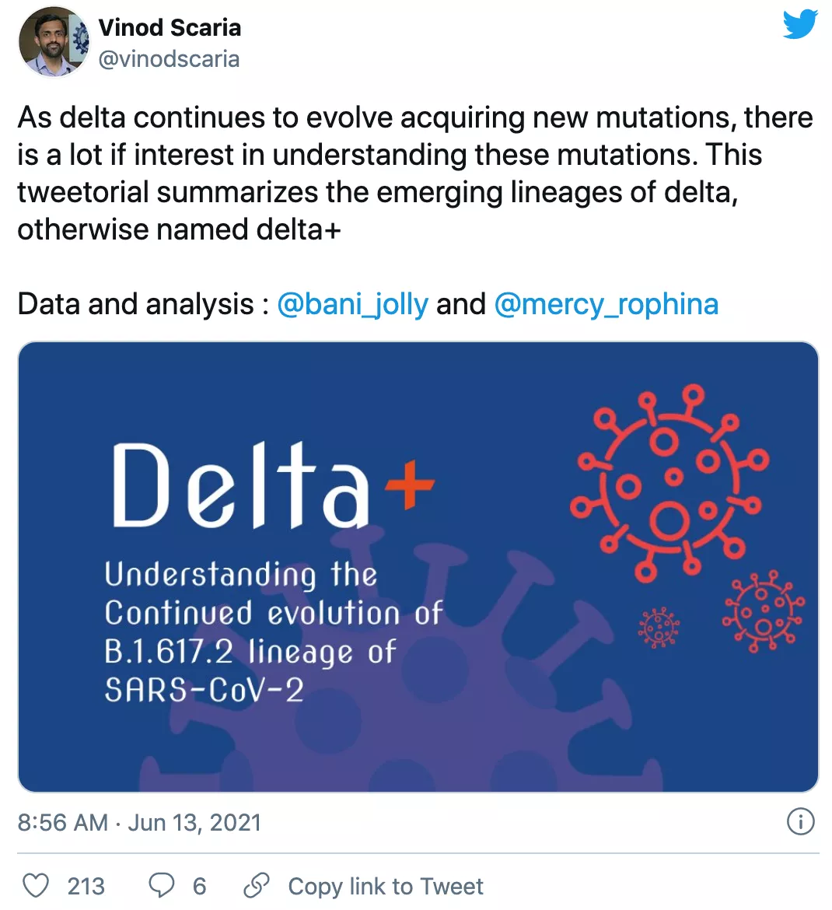Open the 8:56 AM Jun 13, 2021 timestamp
The height and width of the screenshot is (910, 832).
click(139, 822)
